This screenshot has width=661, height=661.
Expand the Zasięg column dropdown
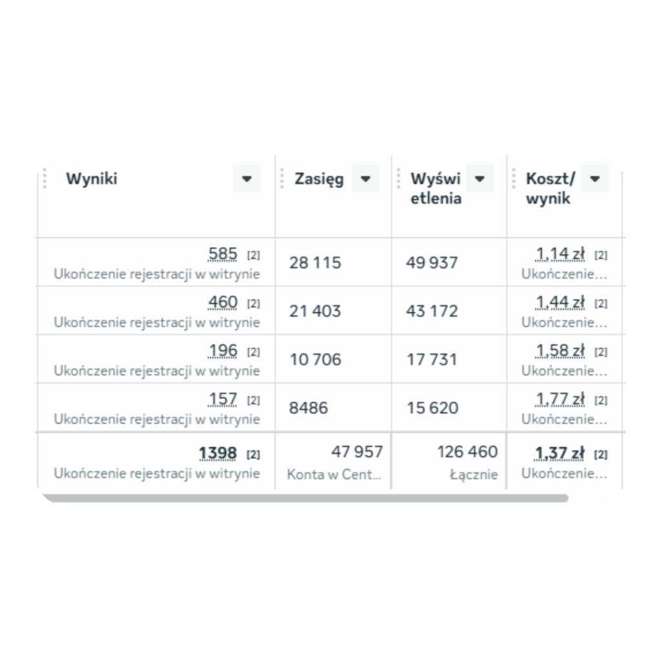365,179
